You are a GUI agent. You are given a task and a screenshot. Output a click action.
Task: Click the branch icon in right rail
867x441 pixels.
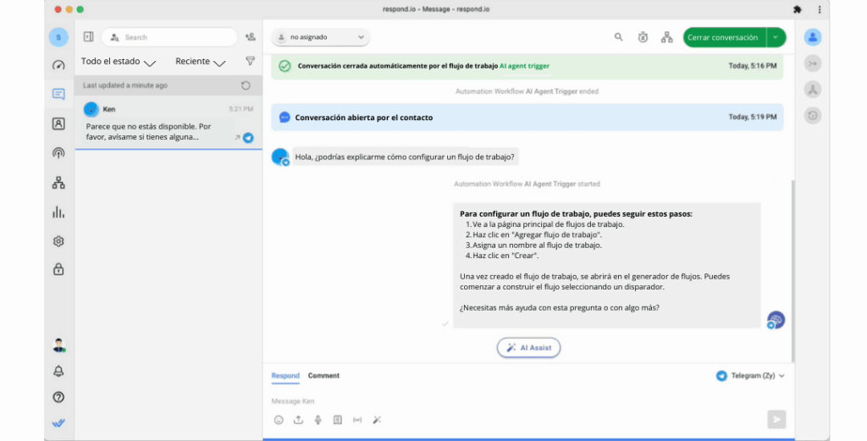tap(813, 90)
